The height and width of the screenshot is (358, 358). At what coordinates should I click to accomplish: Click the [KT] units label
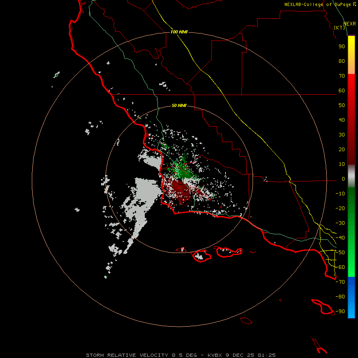pos(340,27)
